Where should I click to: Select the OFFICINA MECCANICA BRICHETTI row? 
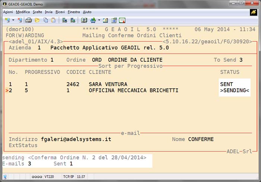point(133,90)
